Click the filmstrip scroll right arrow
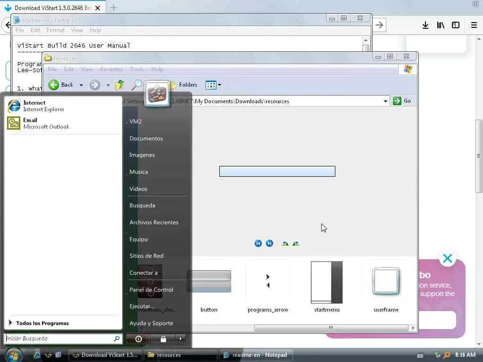This screenshot has height=362, width=483. pos(413,328)
